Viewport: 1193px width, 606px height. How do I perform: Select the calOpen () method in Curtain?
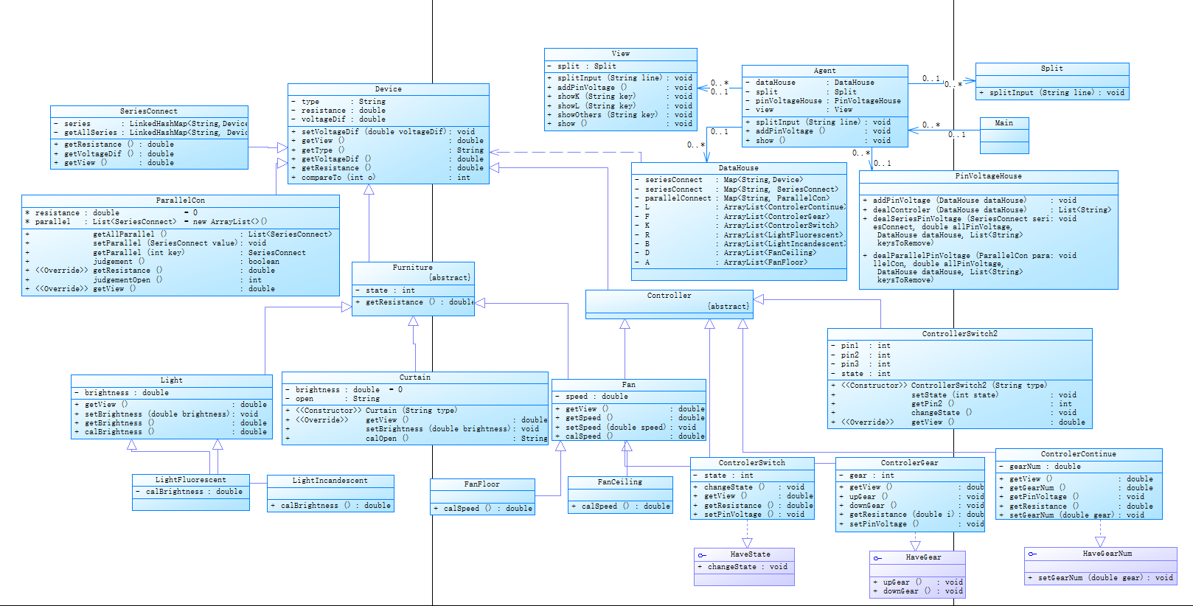pos(417,439)
